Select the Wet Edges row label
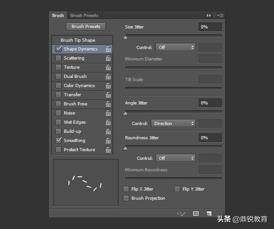274x229 pixels. coord(75,122)
